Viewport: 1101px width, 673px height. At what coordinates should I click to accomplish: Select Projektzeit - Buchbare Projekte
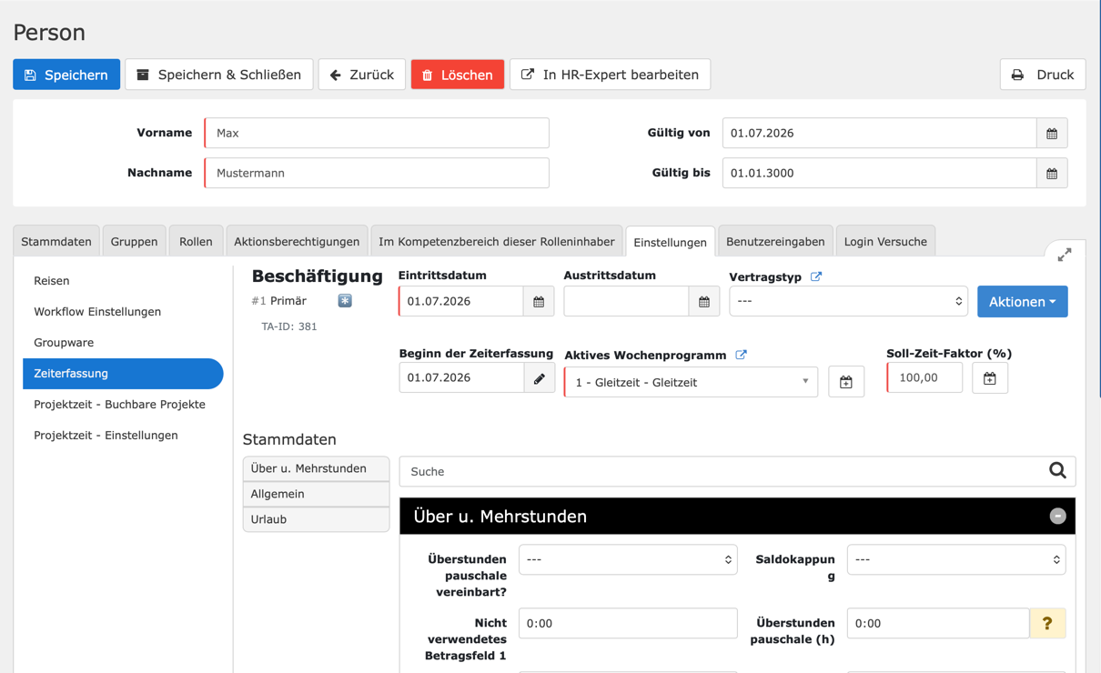(123, 405)
